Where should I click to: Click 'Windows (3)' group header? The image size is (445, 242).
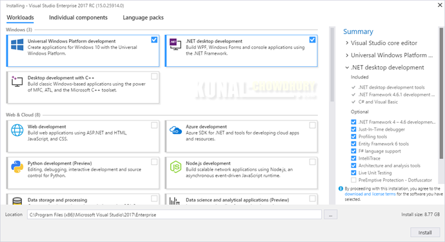point(19,30)
